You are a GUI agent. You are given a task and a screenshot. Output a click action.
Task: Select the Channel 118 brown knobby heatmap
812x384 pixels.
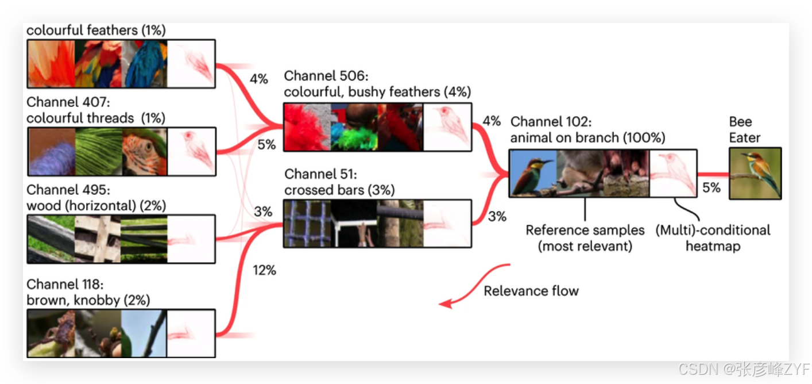pos(191,333)
